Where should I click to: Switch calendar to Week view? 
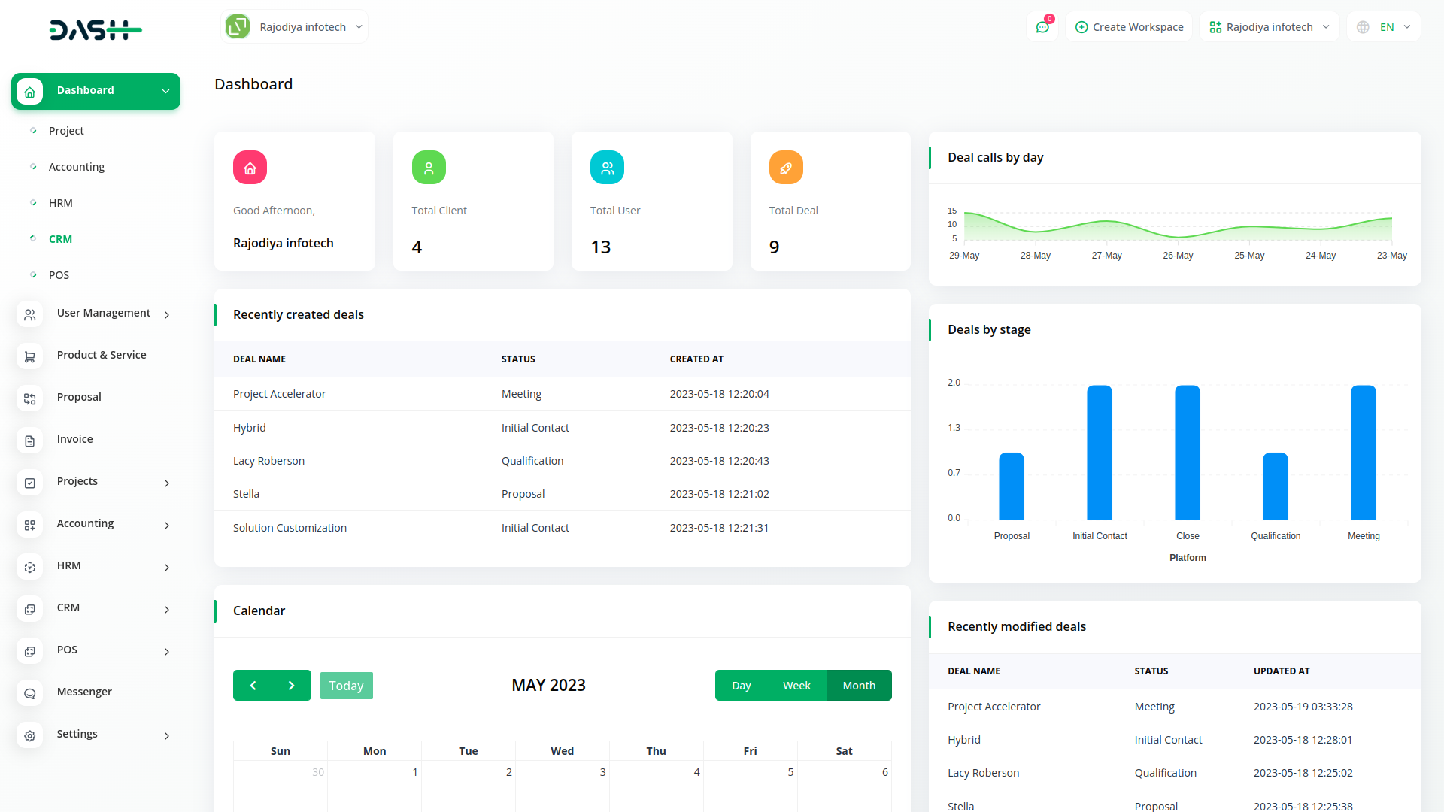coord(796,685)
